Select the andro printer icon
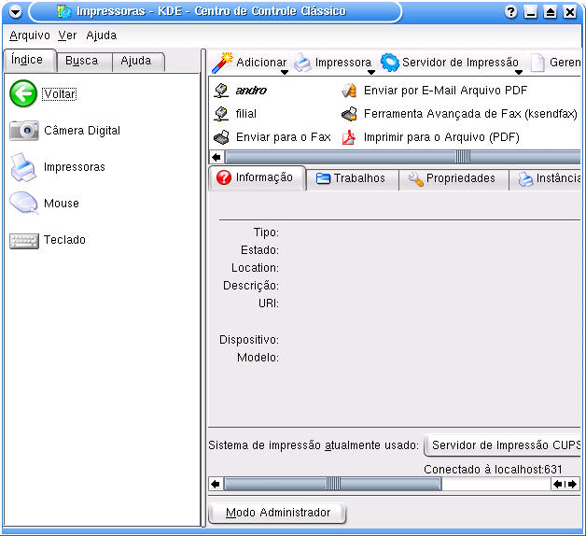586x536 pixels. 221,91
